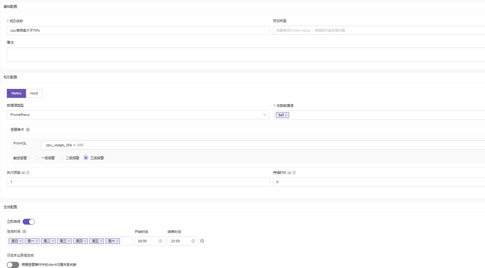This screenshot has height=268, width=485.
Task: Open the 开始时间 00:00 picker
Action: coord(150,241)
